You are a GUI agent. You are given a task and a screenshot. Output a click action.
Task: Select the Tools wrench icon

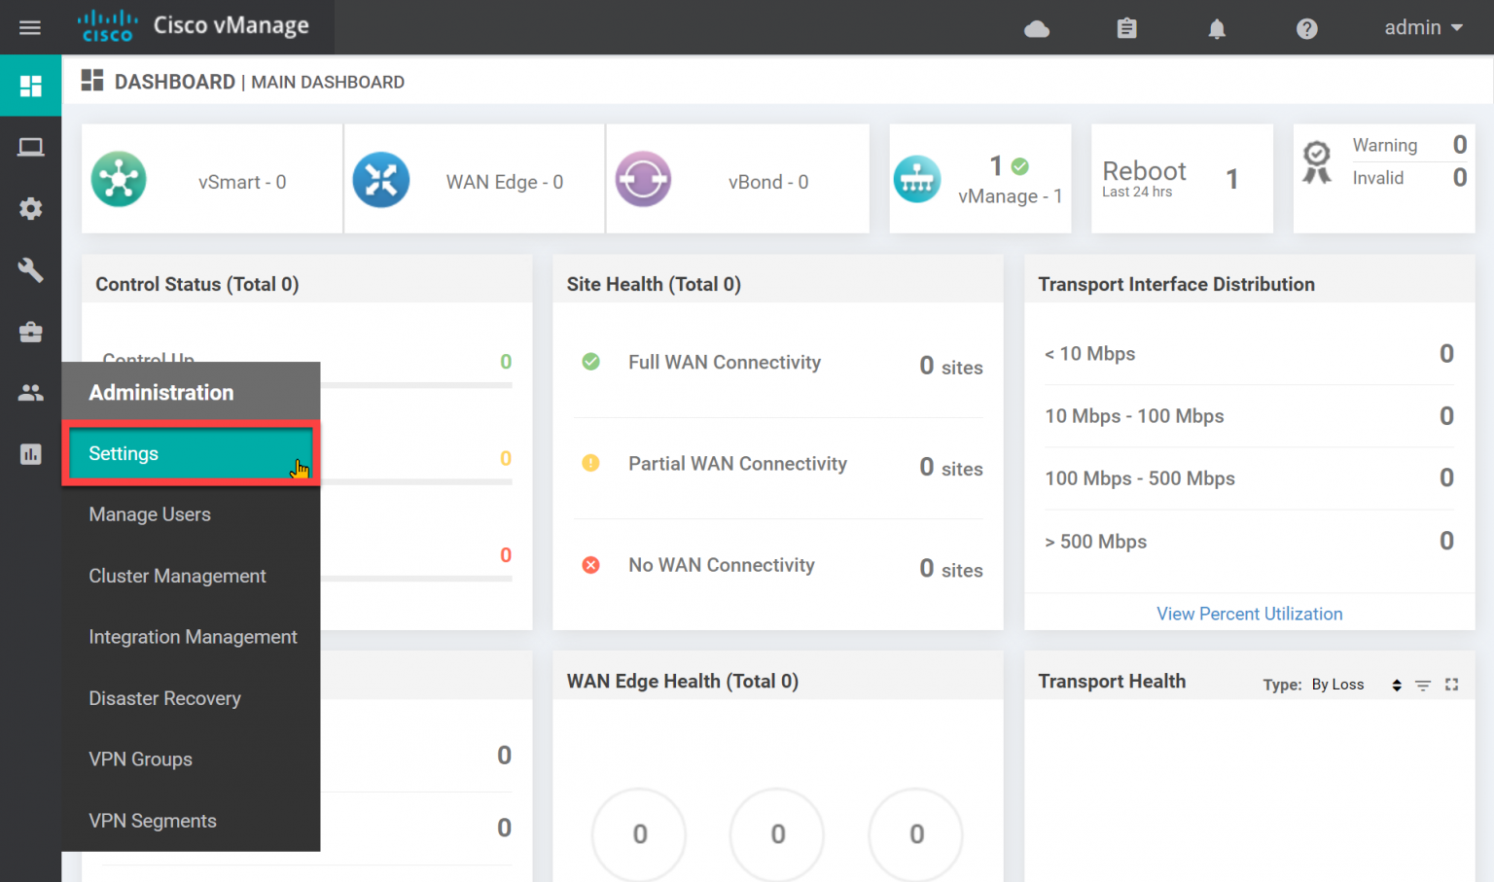(30, 270)
